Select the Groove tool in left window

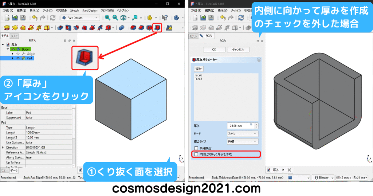pyautogui.click(x=76, y=28)
